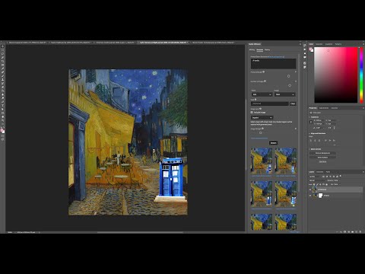Open the Height dropdown in plugin panel
The width and height of the screenshot is (365, 274).
pos(285,94)
